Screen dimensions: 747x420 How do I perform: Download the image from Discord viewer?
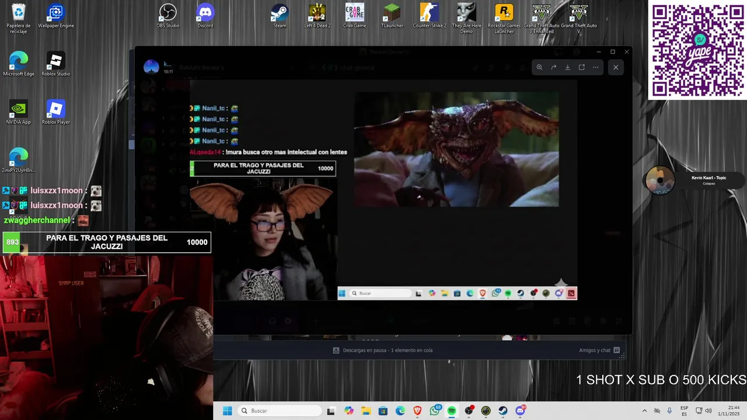[x=567, y=67]
